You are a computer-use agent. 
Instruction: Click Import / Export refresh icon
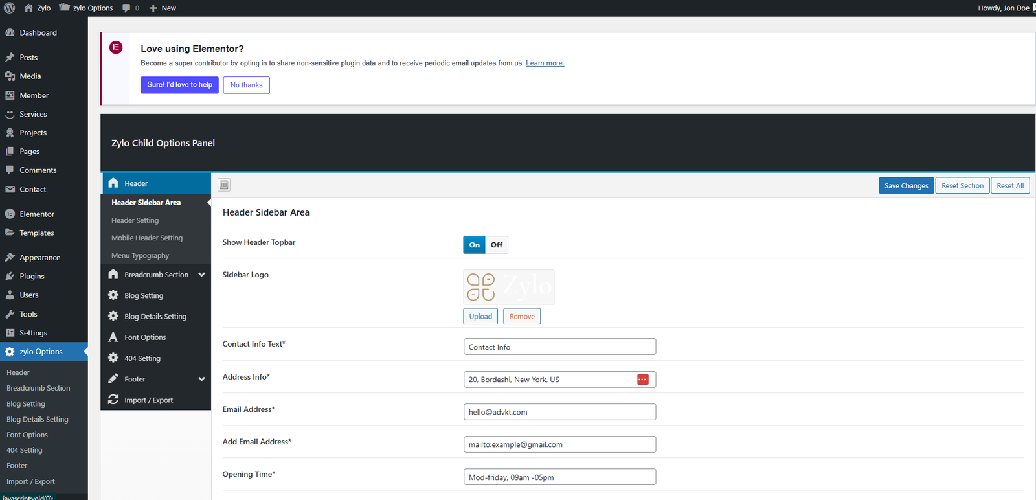[113, 400]
